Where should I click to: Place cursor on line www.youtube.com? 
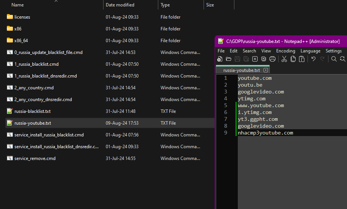click(261, 105)
